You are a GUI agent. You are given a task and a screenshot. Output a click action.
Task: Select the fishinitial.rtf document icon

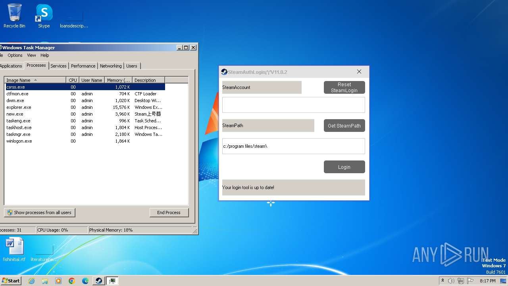14,249
